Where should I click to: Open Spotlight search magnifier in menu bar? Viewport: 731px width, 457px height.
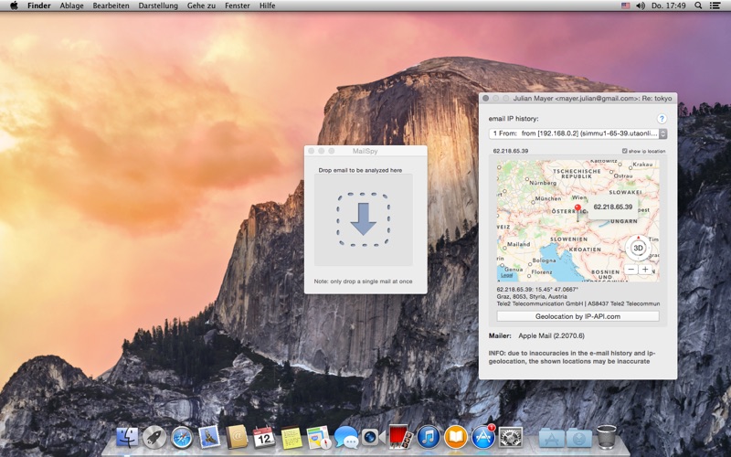[698, 5]
